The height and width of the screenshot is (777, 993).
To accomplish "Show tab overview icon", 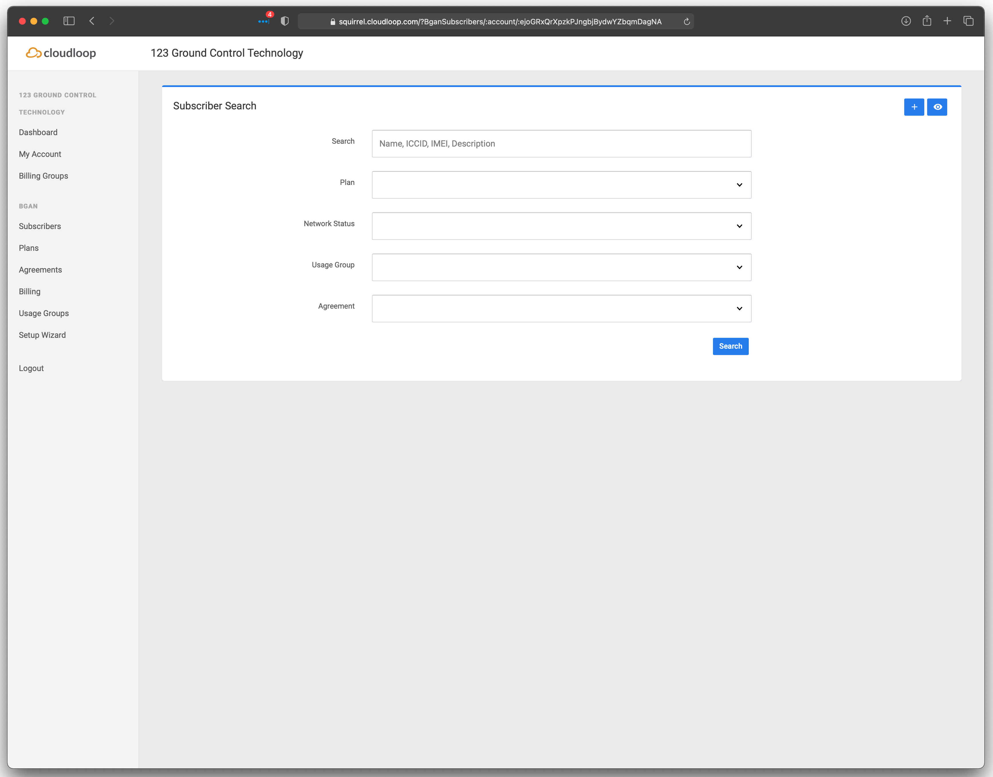I will click(968, 21).
